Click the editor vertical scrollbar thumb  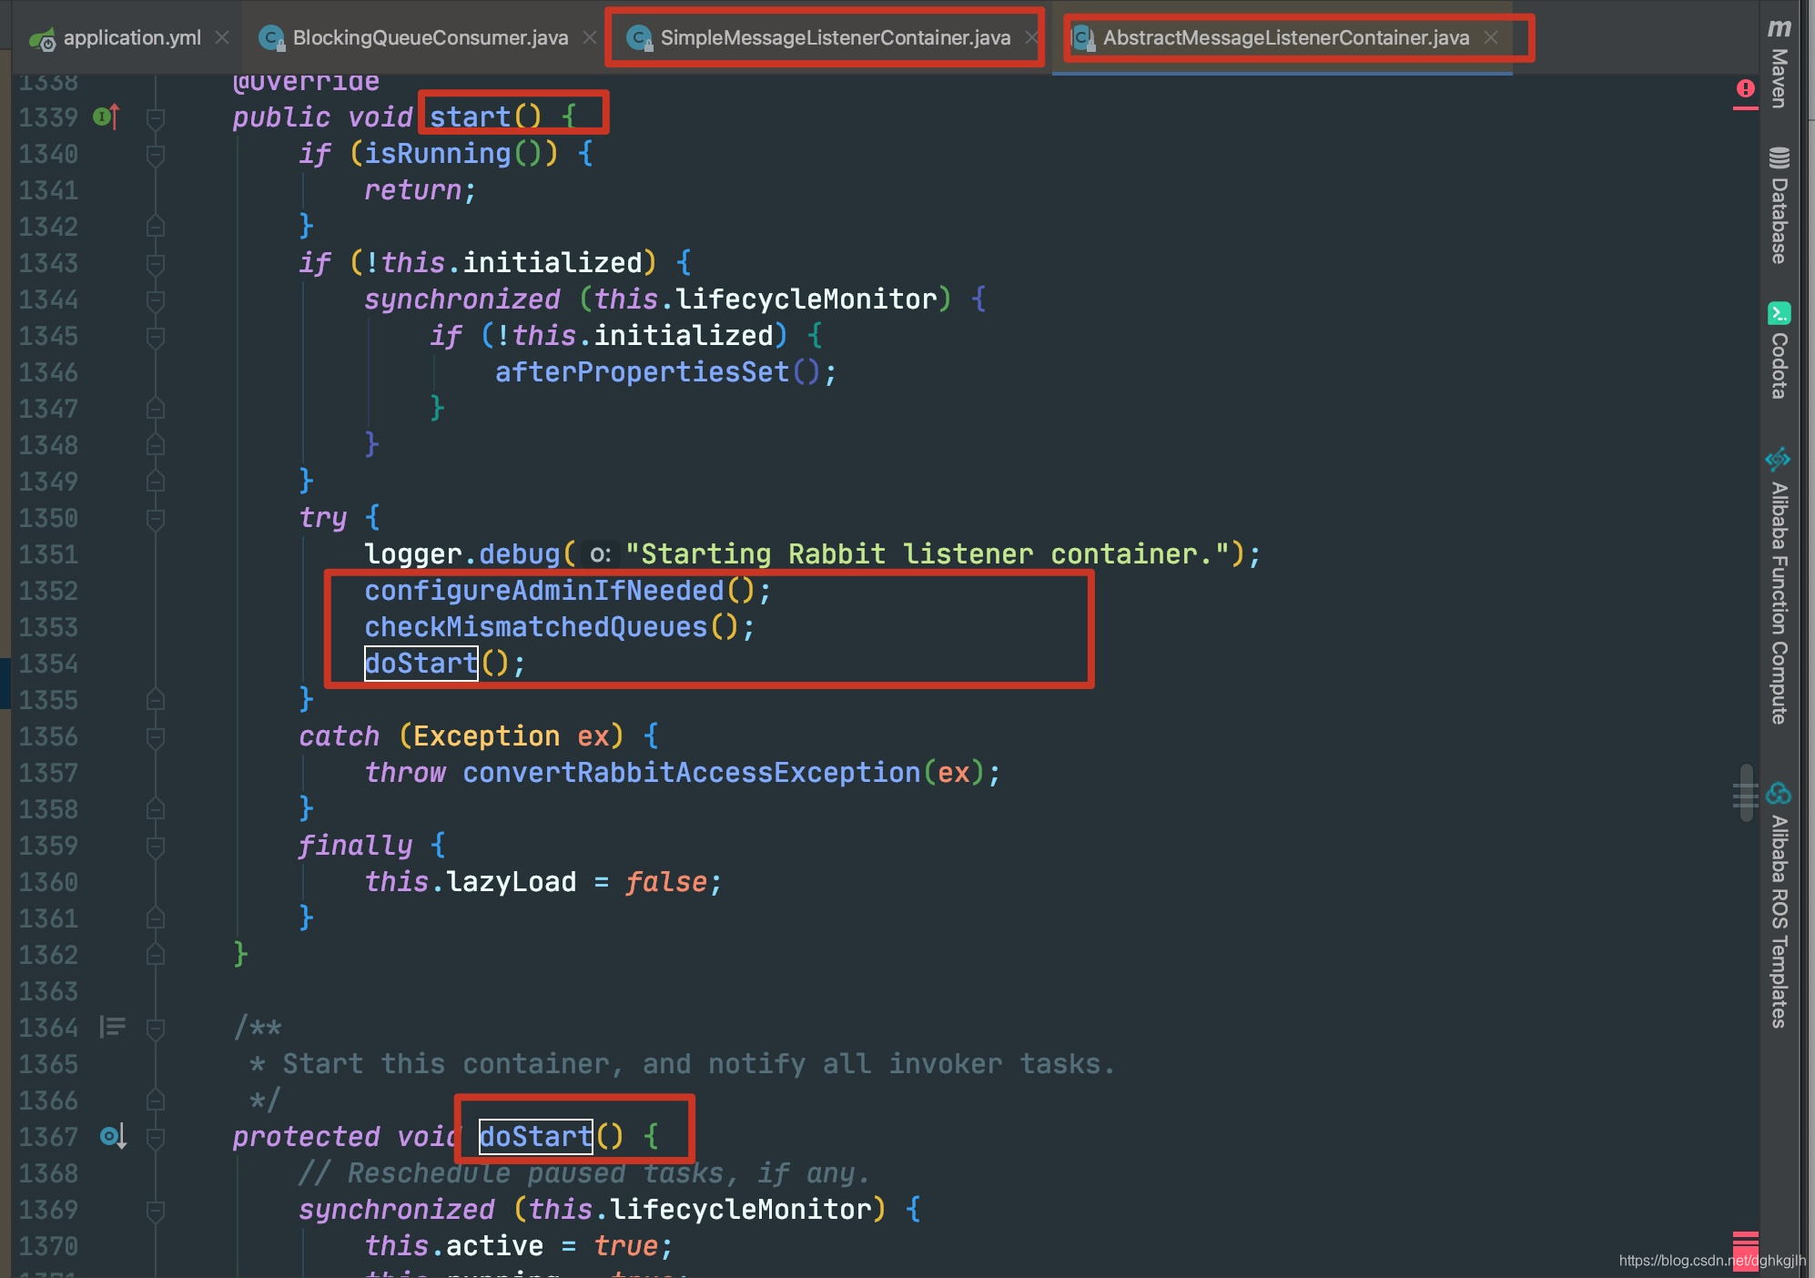[x=1745, y=792]
